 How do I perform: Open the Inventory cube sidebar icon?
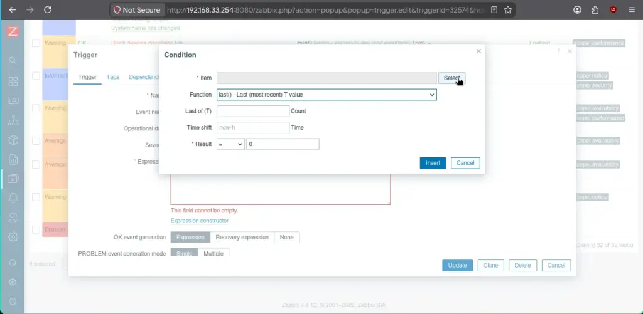[13, 140]
